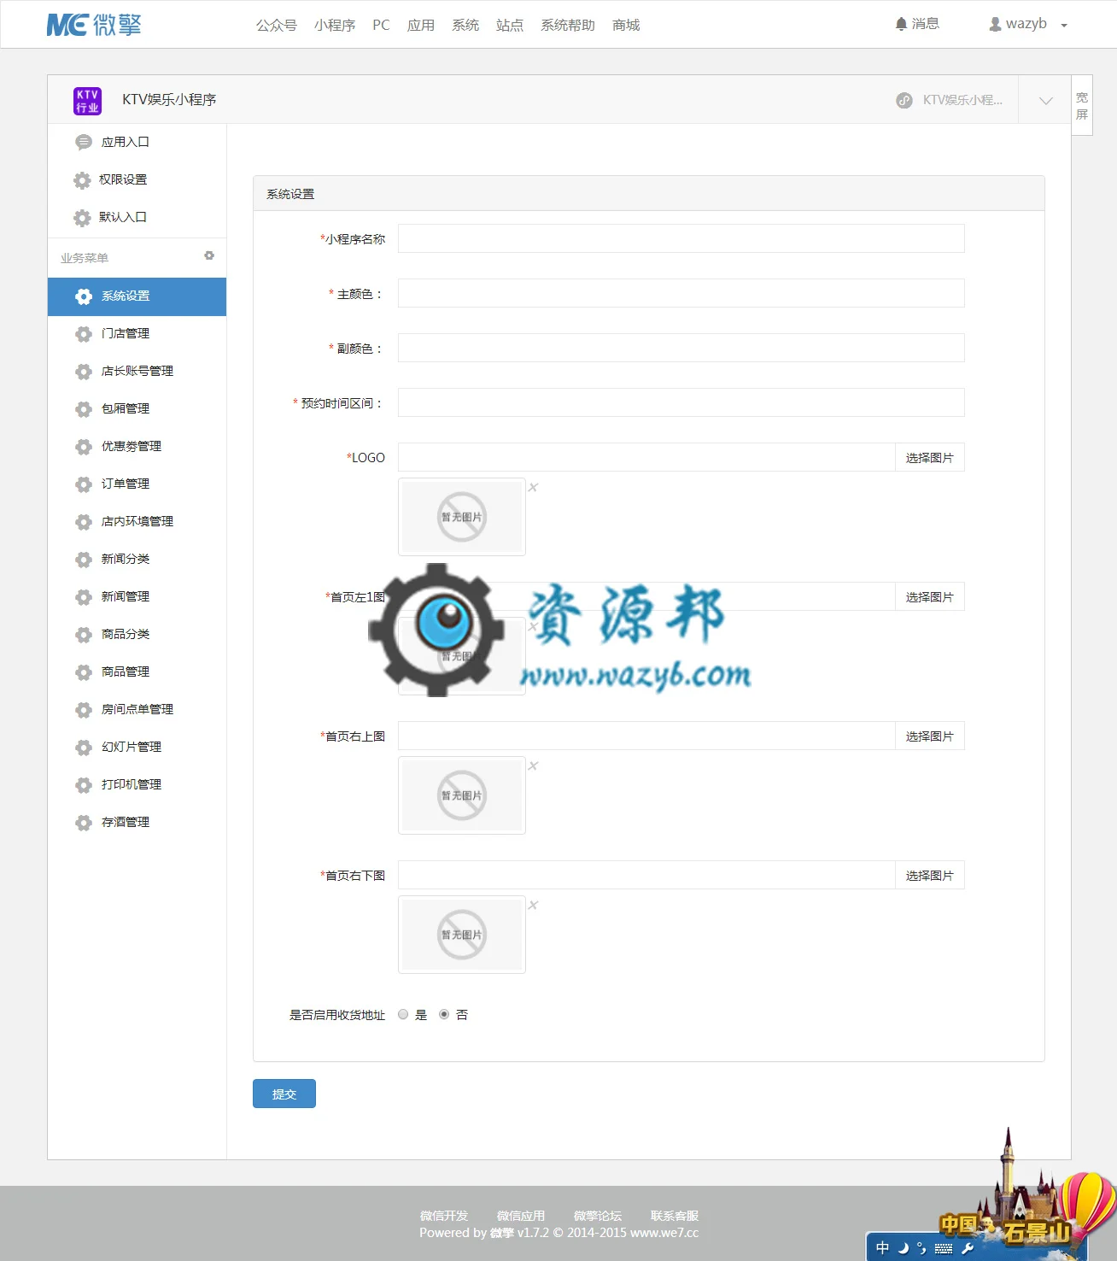Open the wrench icon in the IME bar
The width and height of the screenshot is (1117, 1261).
pyautogui.click(x=968, y=1248)
